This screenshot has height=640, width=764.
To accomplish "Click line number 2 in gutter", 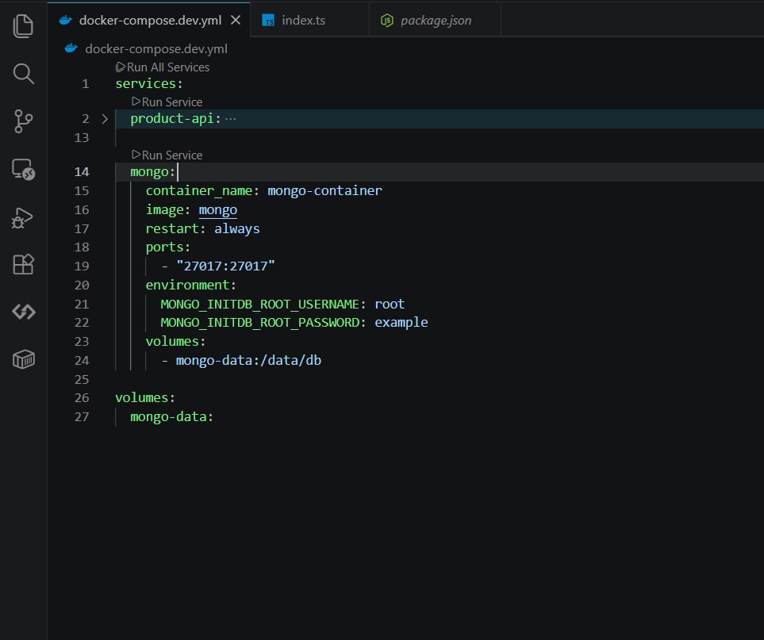I will (x=85, y=119).
